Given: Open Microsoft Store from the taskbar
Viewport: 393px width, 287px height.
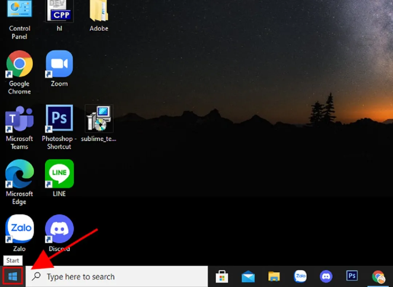Looking at the screenshot, I should click(222, 277).
